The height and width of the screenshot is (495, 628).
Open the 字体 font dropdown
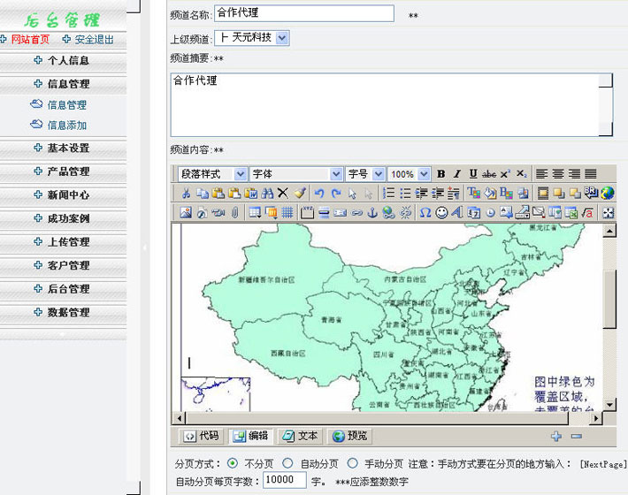[x=295, y=174]
